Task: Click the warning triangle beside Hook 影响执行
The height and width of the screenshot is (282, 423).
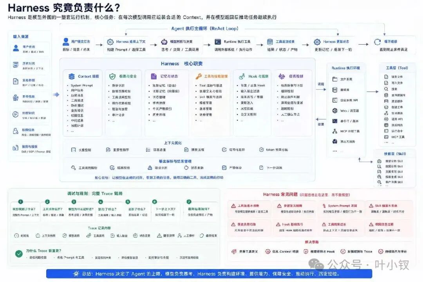Action: click(278, 224)
